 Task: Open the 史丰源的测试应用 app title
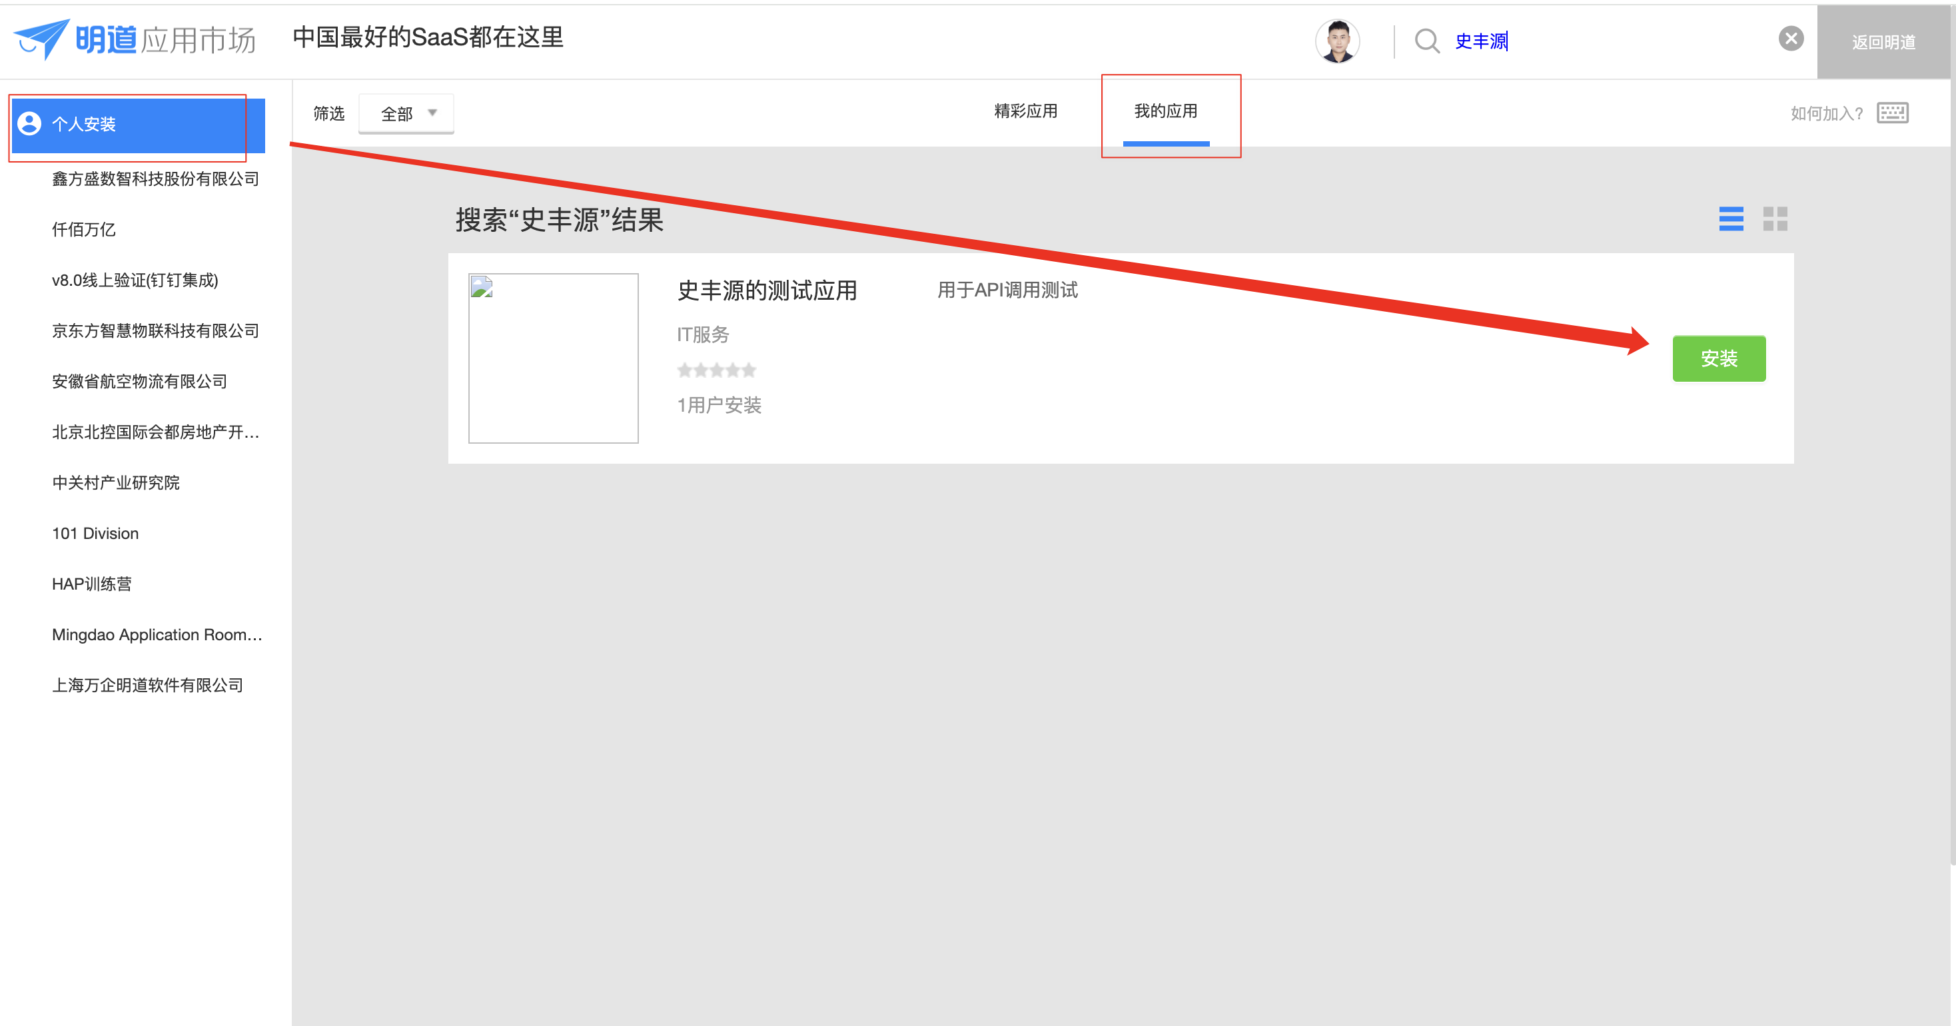click(x=766, y=290)
